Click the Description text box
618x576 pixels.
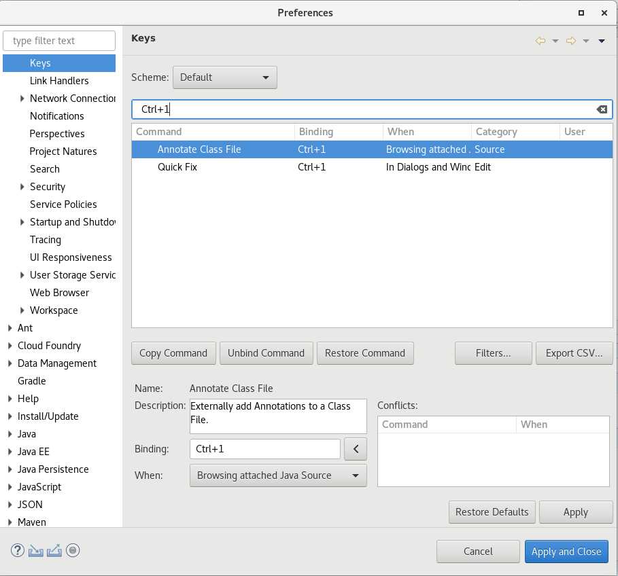278,416
